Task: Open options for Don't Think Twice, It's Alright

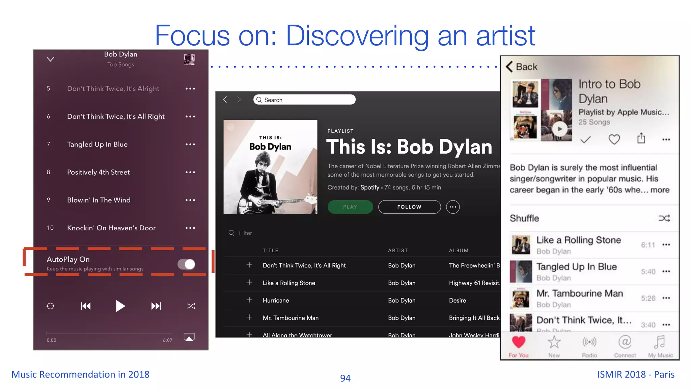Action: tap(190, 89)
